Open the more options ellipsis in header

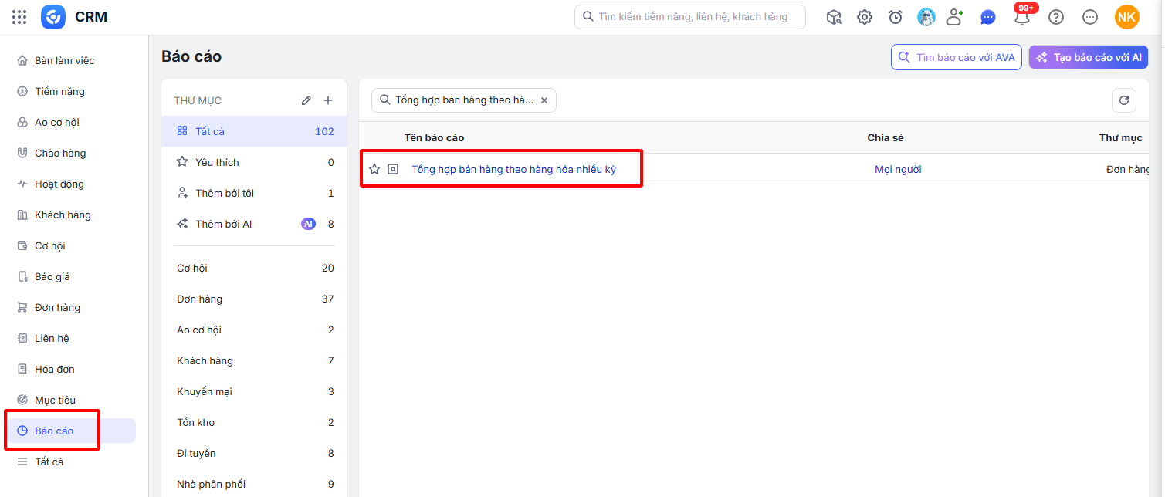pos(1090,17)
